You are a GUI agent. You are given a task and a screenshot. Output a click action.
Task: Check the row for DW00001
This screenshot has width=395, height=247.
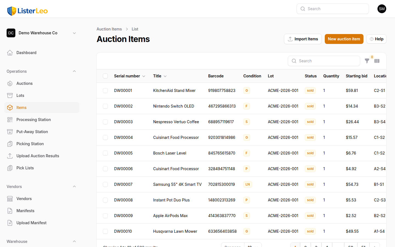(105, 91)
